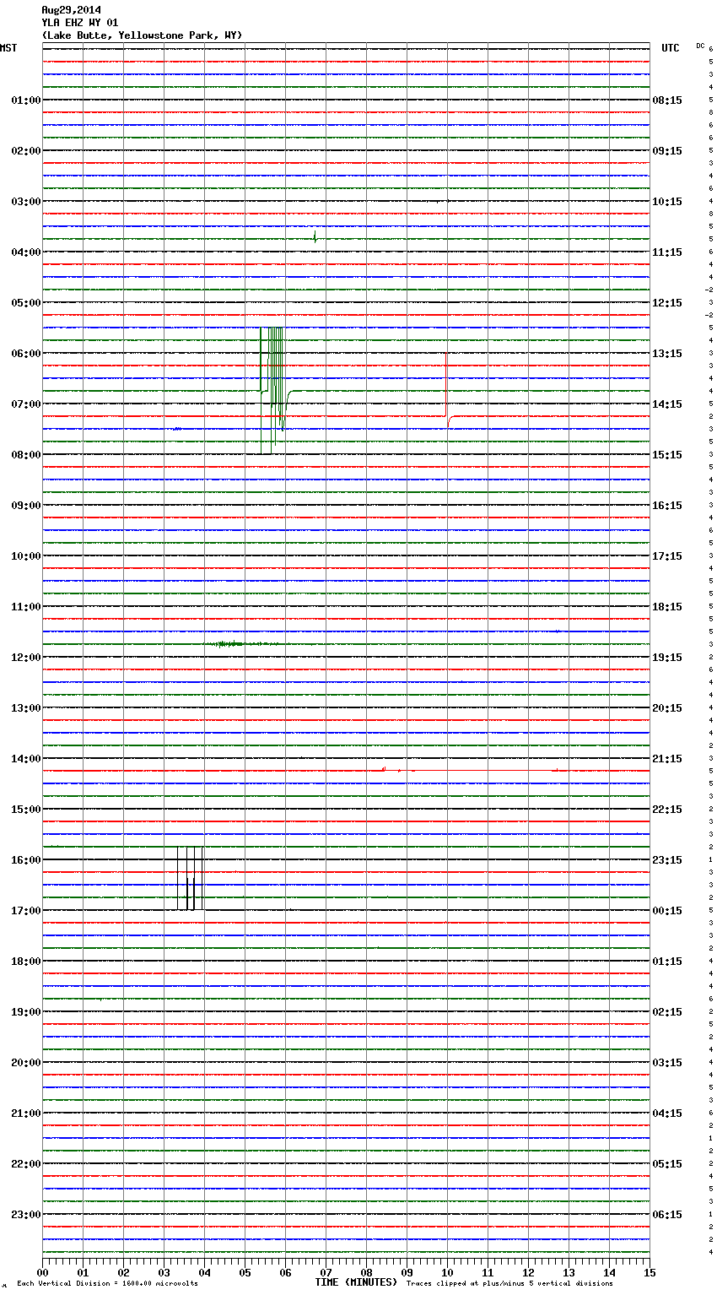The image size is (717, 1295).
Task: Select the 15:00 MST hour label
Action: point(26,810)
